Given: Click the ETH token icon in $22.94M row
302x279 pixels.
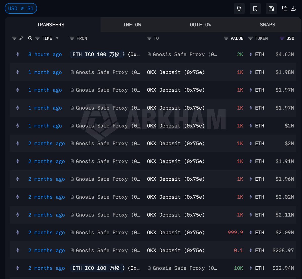Looking at the screenshot, I should coord(251,268).
